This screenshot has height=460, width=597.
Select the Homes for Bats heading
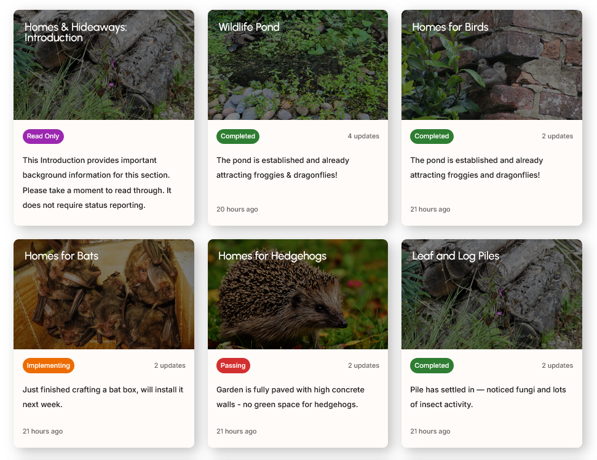(x=61, y=256)
